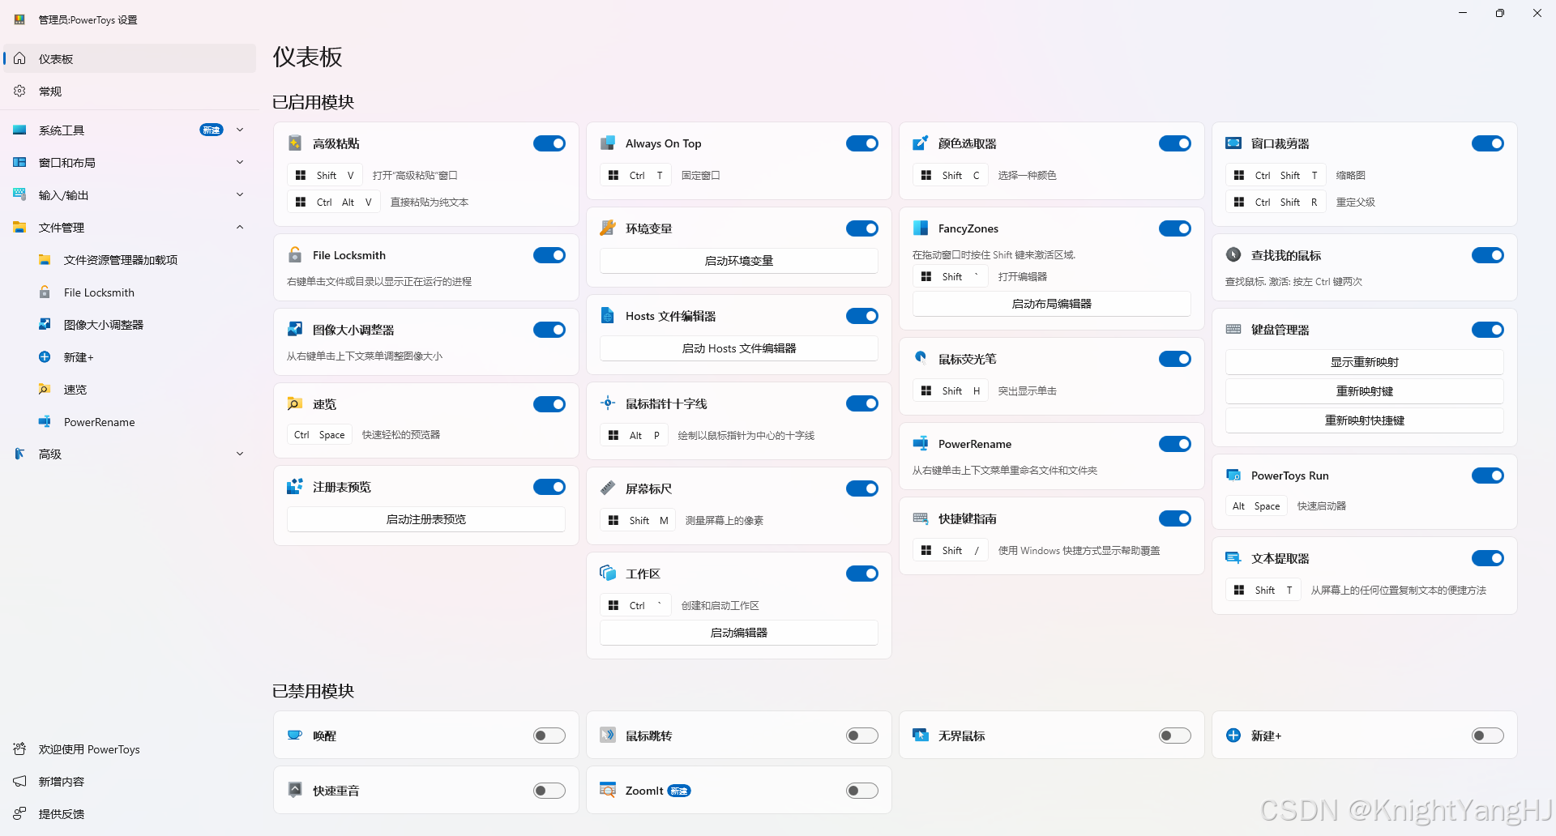Expand the 系统工具 section chevron
The width and height of the screenshot is (1556, 836).
[240, 130]
